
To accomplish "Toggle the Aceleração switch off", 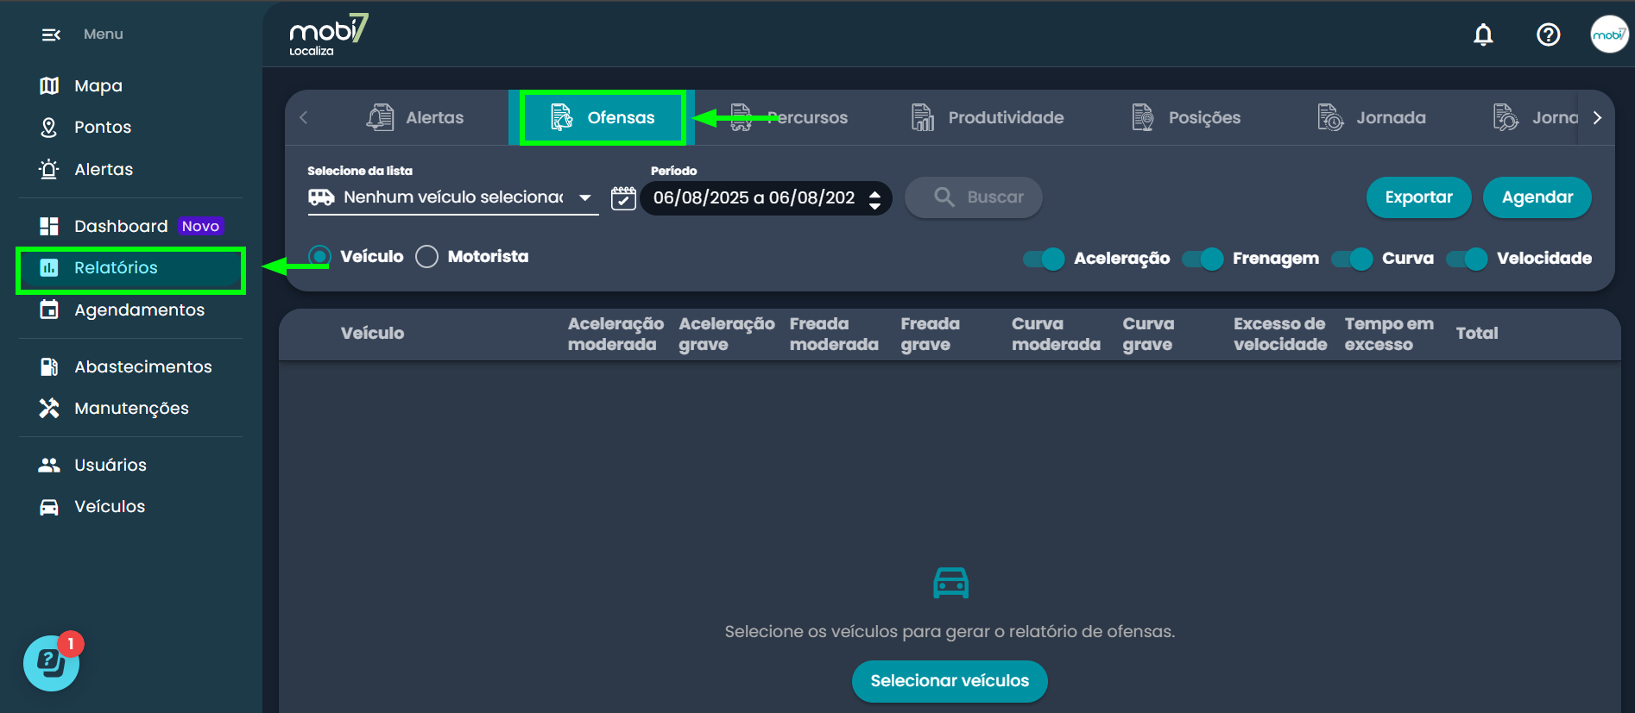I will point(1044,259).
